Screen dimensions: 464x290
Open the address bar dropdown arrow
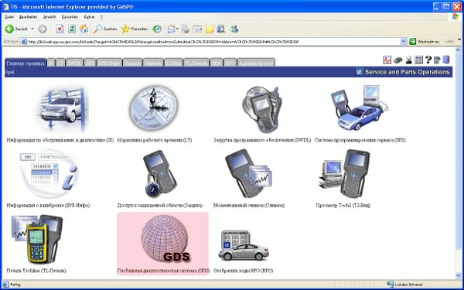403,42
